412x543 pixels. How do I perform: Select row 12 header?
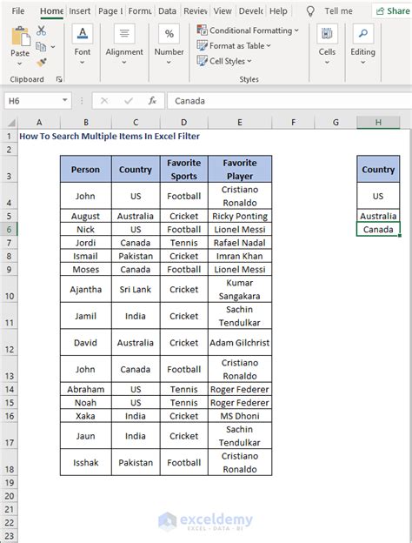pos(9,343)
